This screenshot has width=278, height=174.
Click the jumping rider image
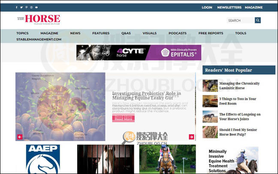(x=168, y=159)
